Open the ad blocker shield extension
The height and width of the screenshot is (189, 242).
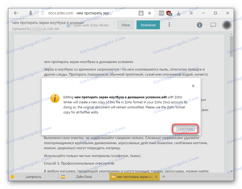coord(169,13)
